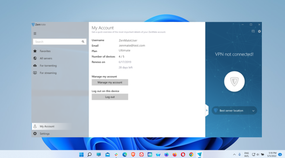Open the feedback chat icon in VPN panel

point(253,31)
